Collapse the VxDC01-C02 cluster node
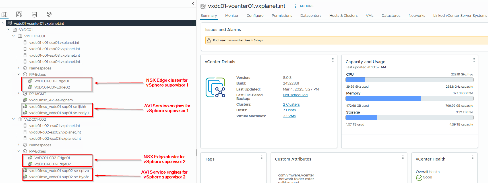This screenshot has height=183, width=488. [13, 119]
